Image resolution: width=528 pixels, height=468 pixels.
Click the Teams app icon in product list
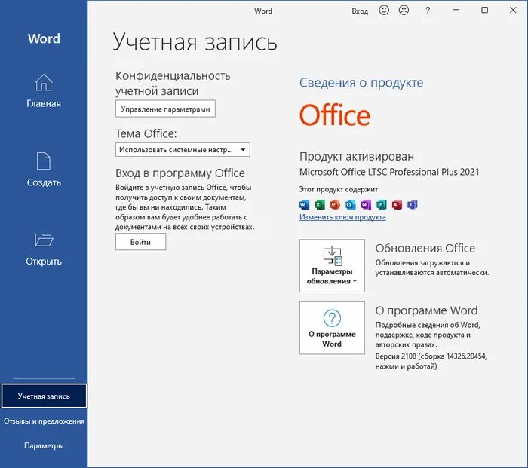click(413, 204)
